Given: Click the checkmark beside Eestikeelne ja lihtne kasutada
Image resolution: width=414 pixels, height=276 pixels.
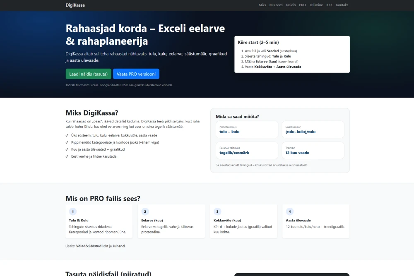Looking at the screenshot, I should 67,156.
